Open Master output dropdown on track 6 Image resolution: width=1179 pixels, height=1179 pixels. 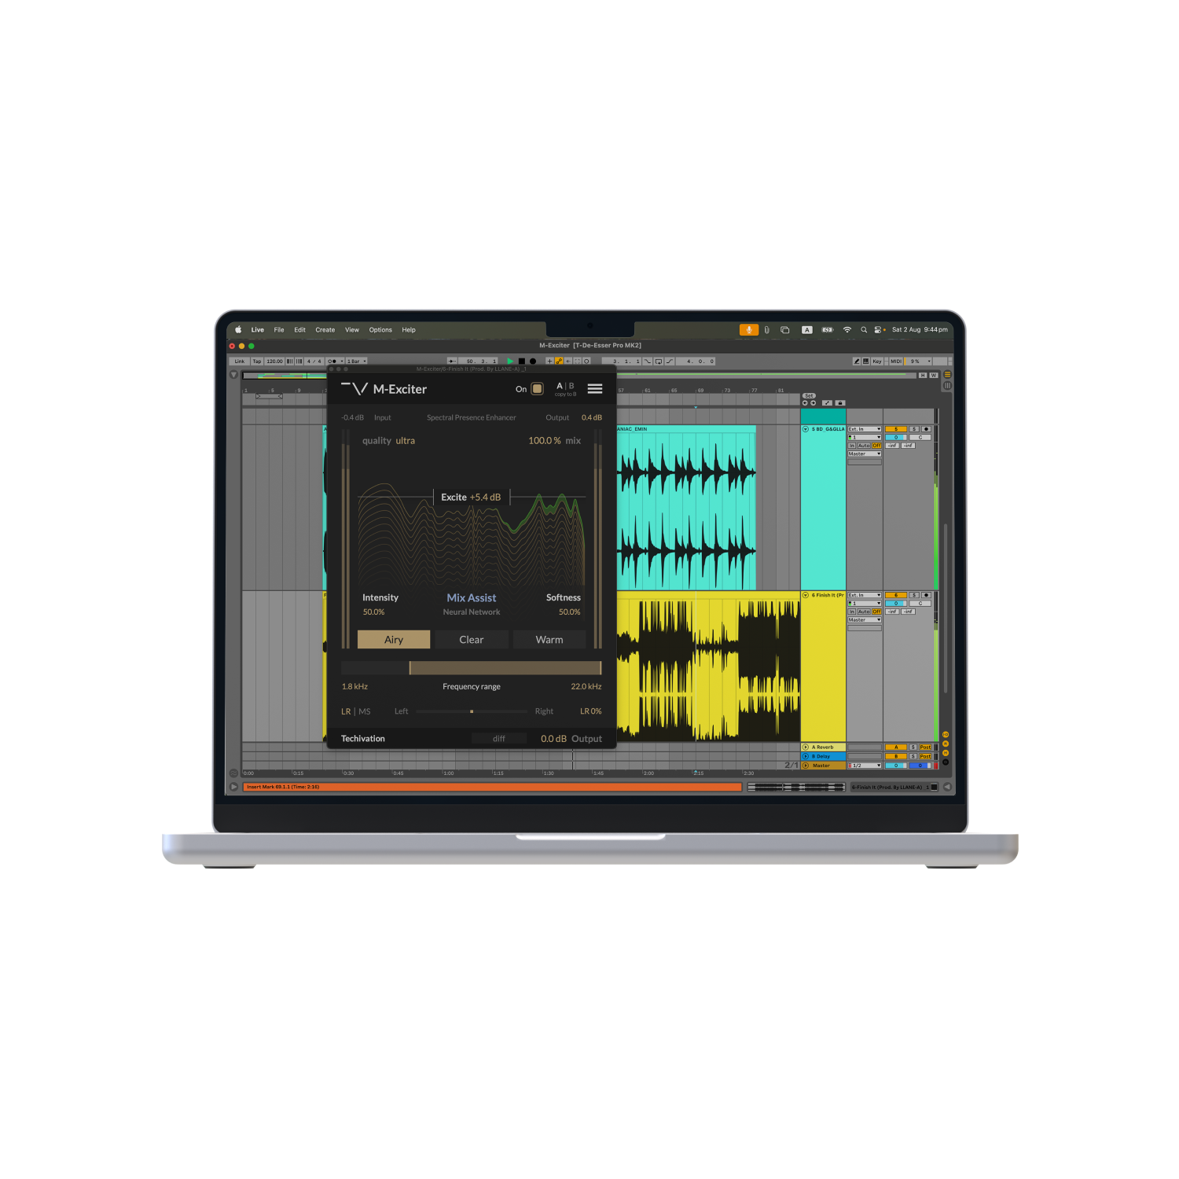[x=864, y=620]
